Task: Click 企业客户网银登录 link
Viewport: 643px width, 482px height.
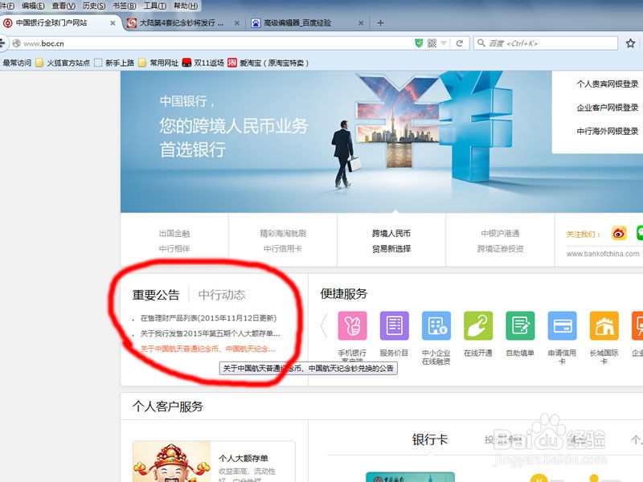Action: [608, 108]
